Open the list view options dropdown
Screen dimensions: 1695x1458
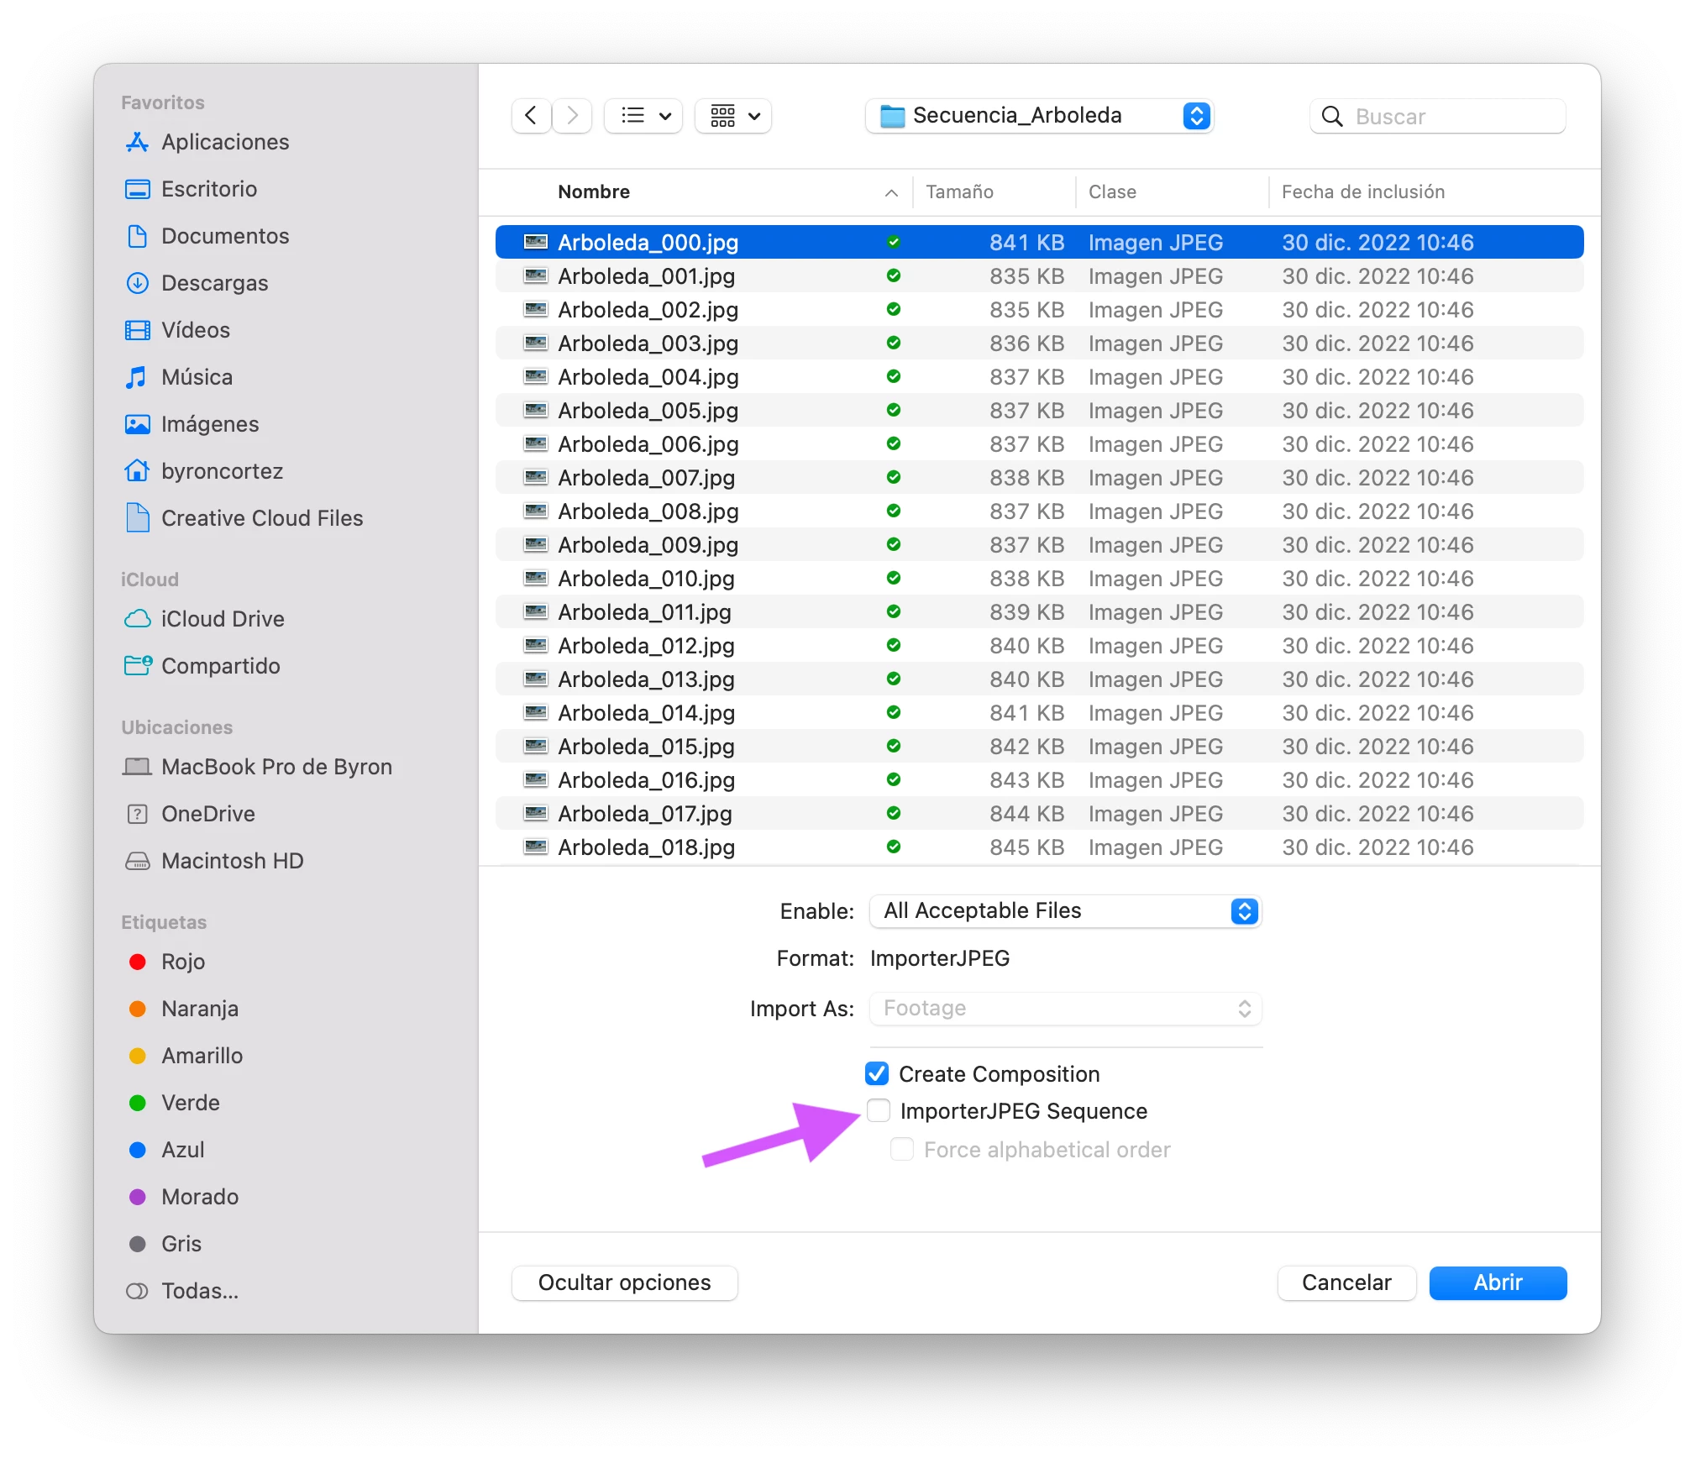tap(643, 116)
